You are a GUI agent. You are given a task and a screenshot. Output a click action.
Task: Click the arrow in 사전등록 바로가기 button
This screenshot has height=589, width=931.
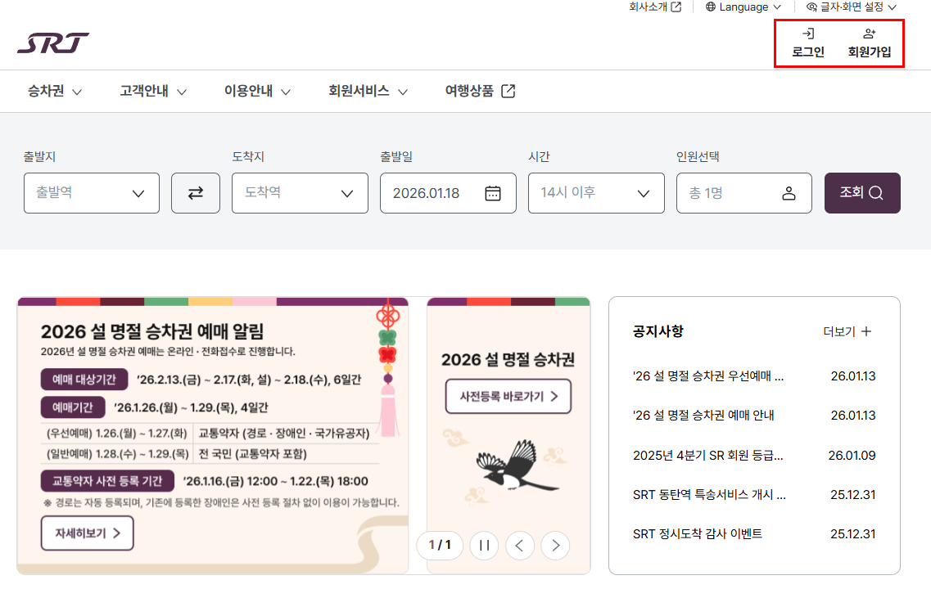554,396
